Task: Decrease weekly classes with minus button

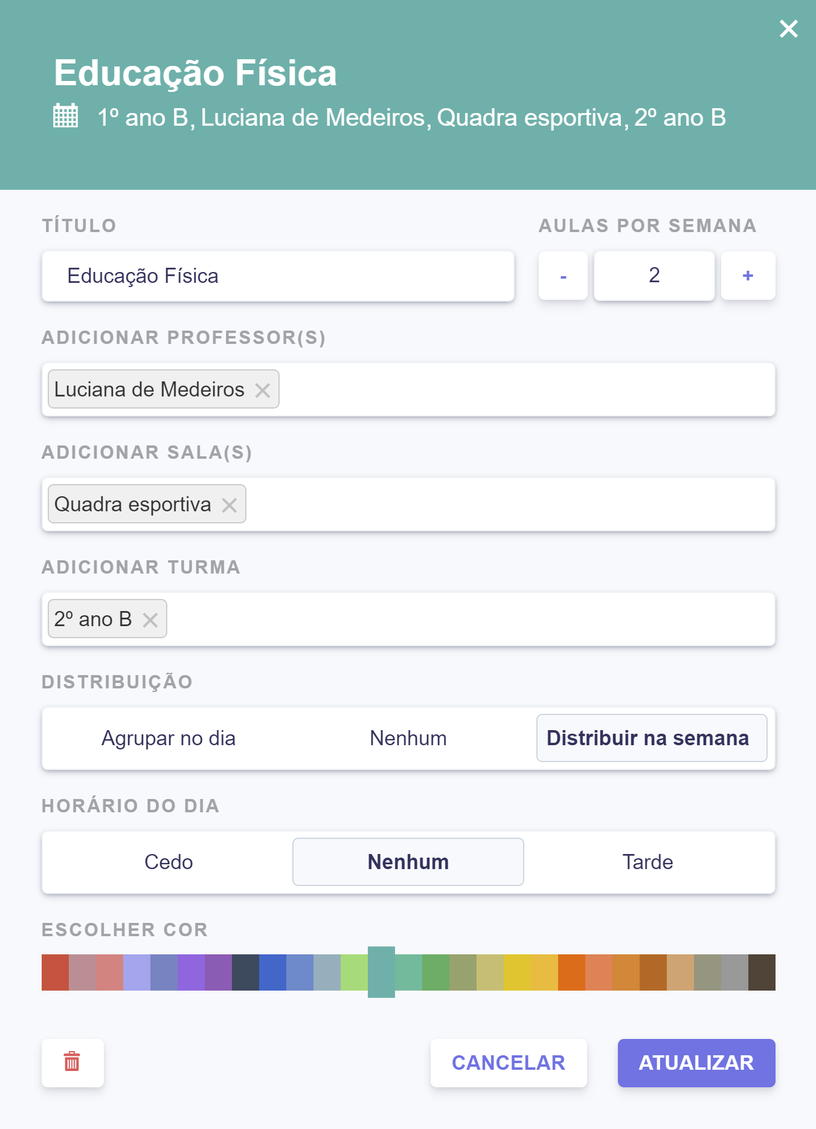Action: click(x=563, y=276)
